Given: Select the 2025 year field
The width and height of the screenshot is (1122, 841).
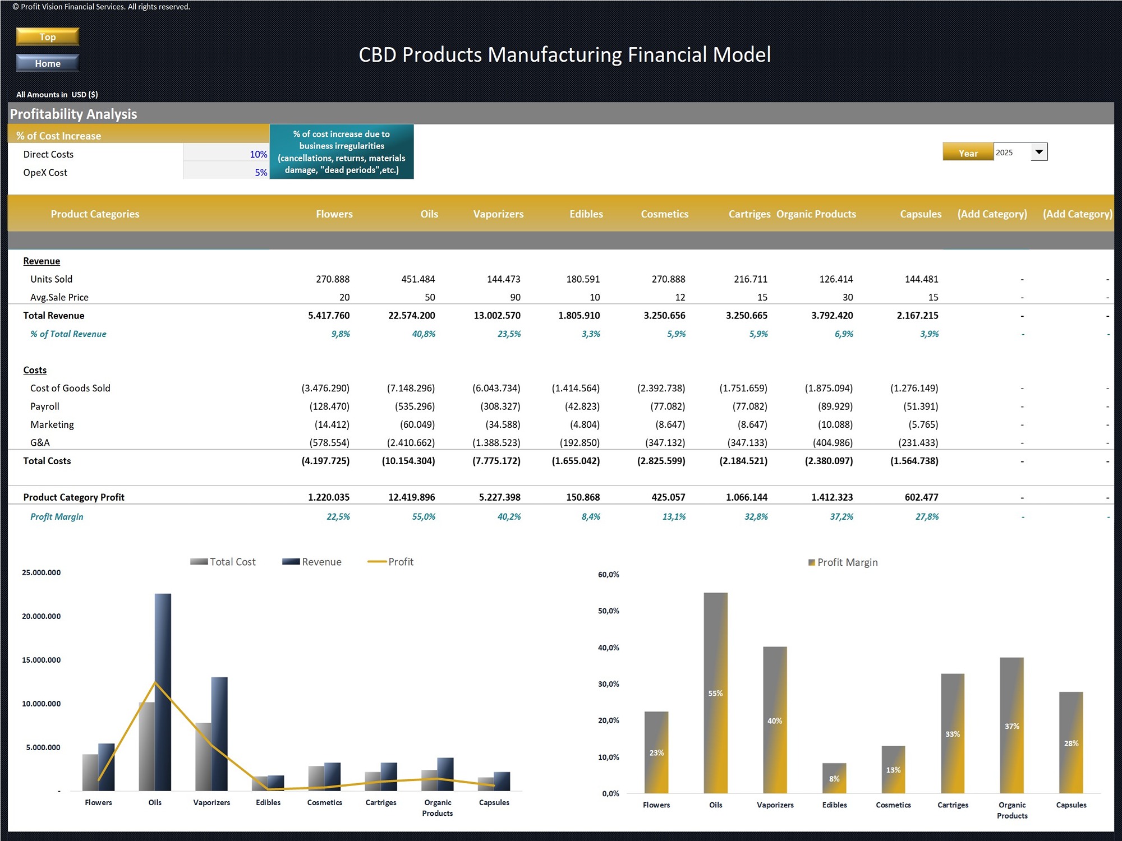Looking at the screenshot, I should click(x=1012, y=152).
